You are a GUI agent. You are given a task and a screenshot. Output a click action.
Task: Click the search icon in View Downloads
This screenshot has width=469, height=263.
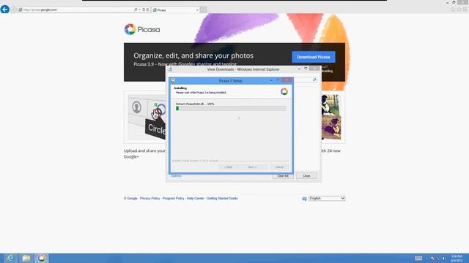click(314, 80)
